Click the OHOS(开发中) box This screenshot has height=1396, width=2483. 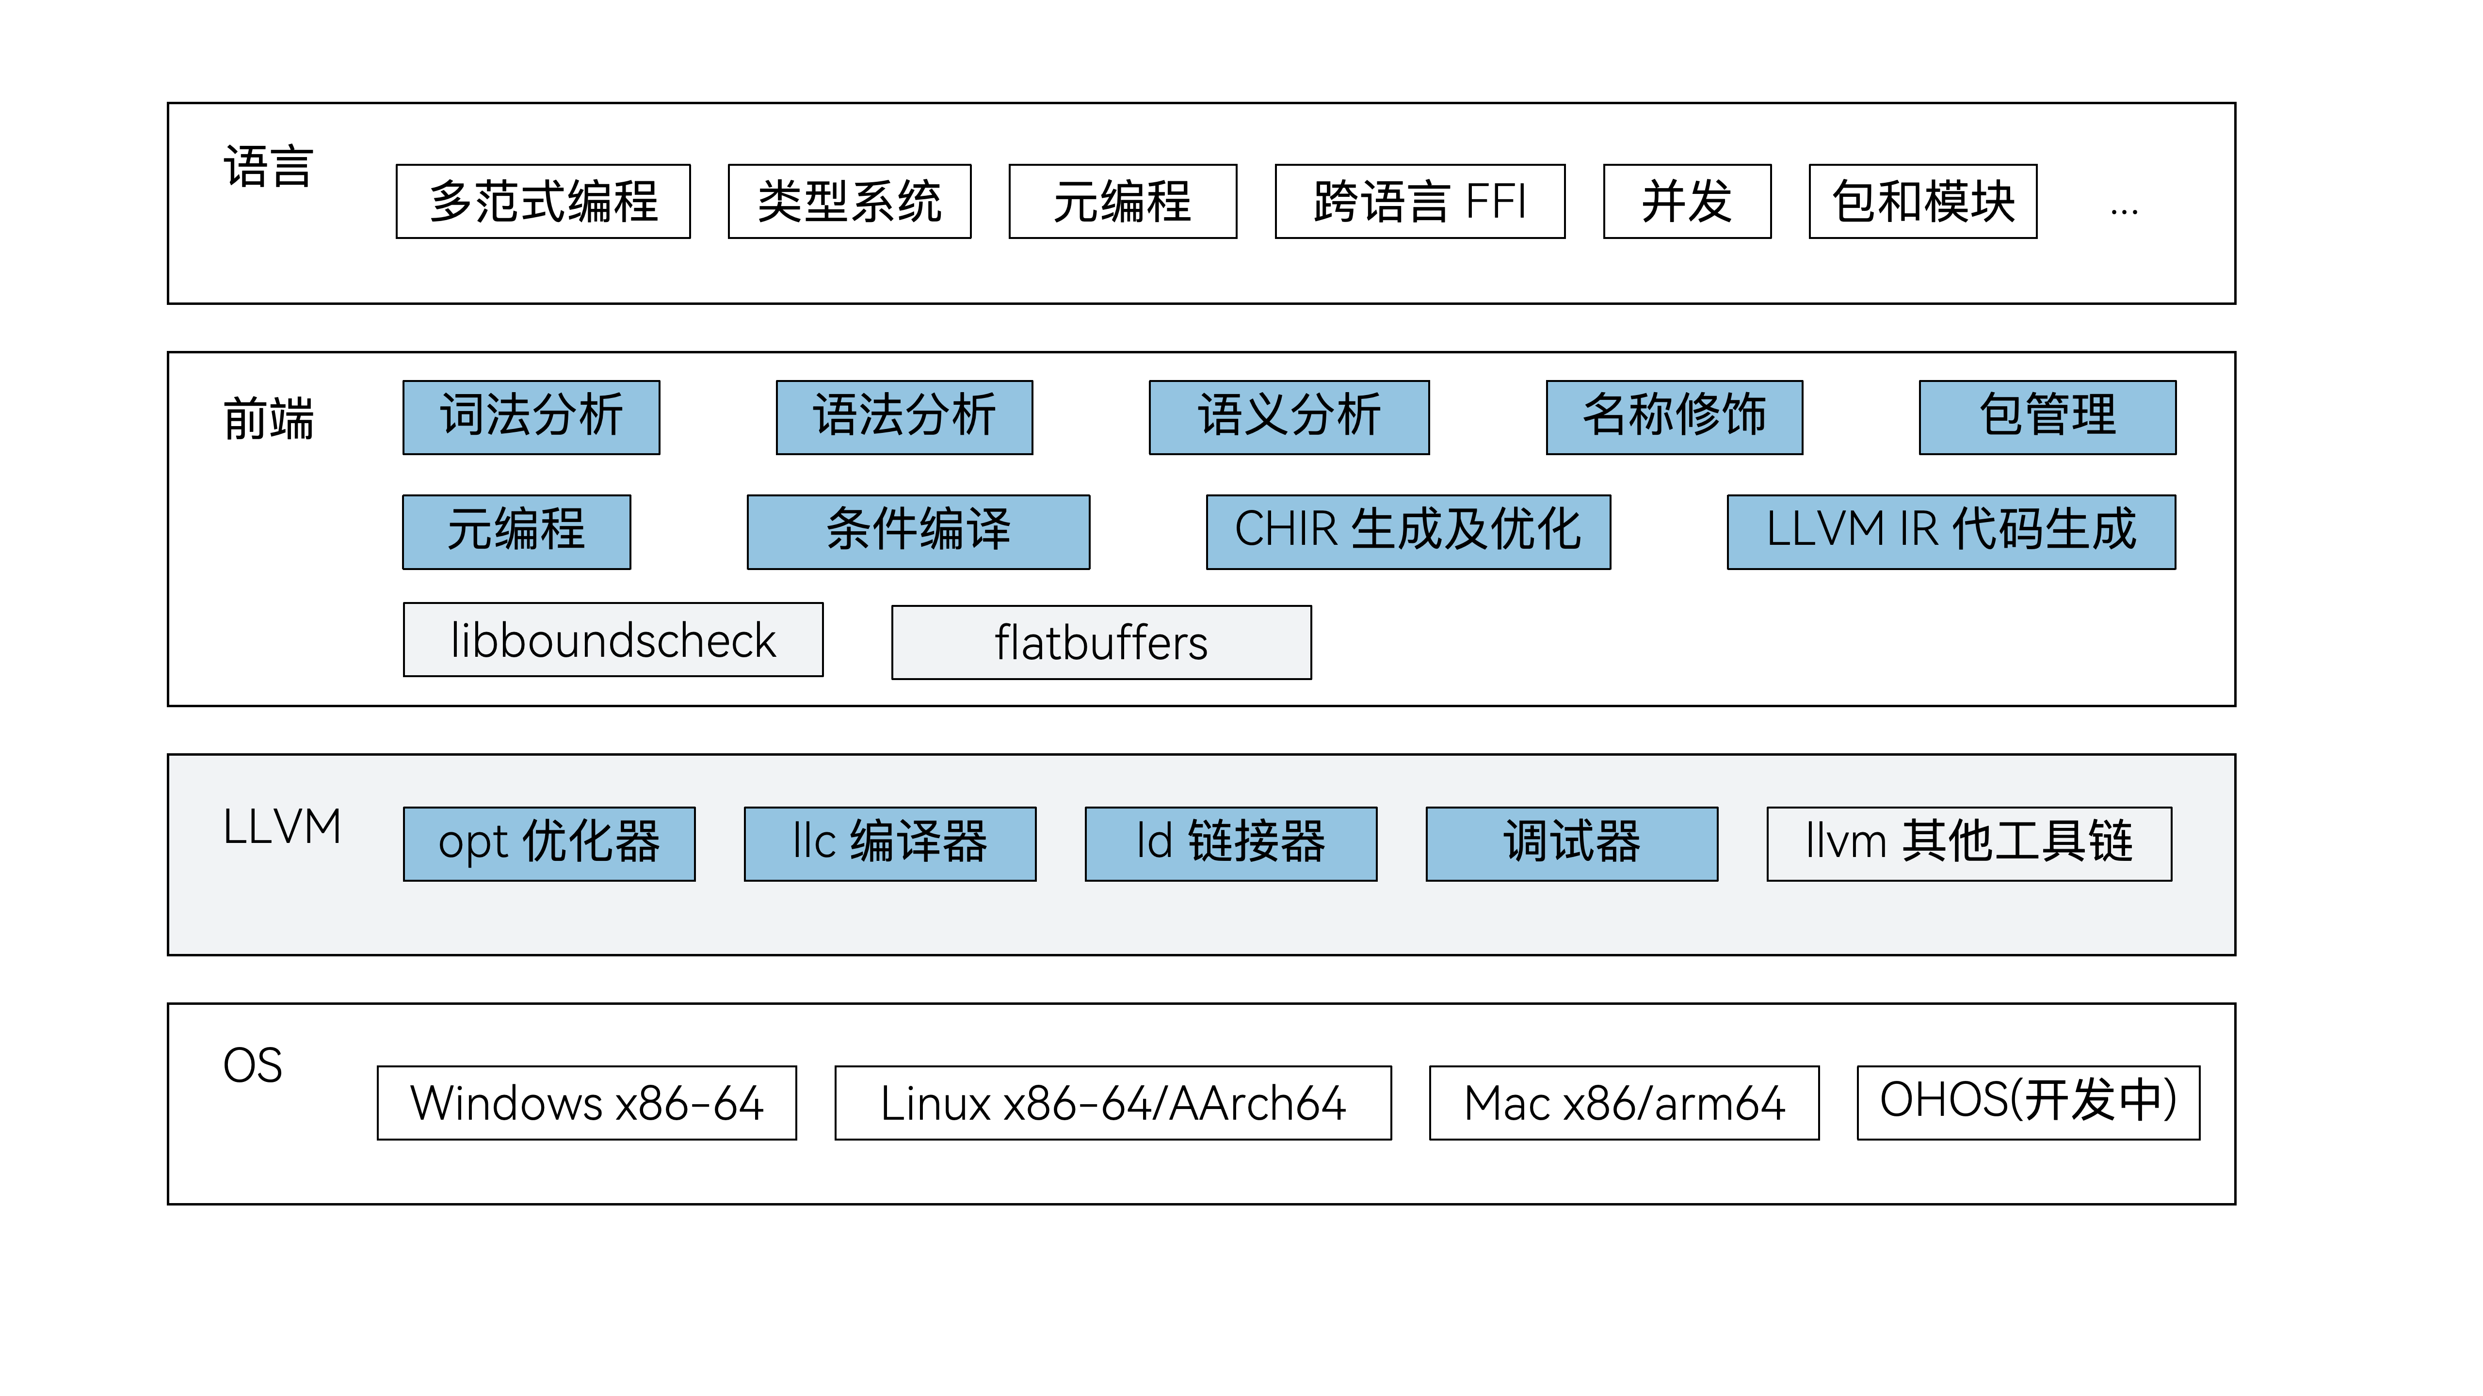pos(2029,1103)
